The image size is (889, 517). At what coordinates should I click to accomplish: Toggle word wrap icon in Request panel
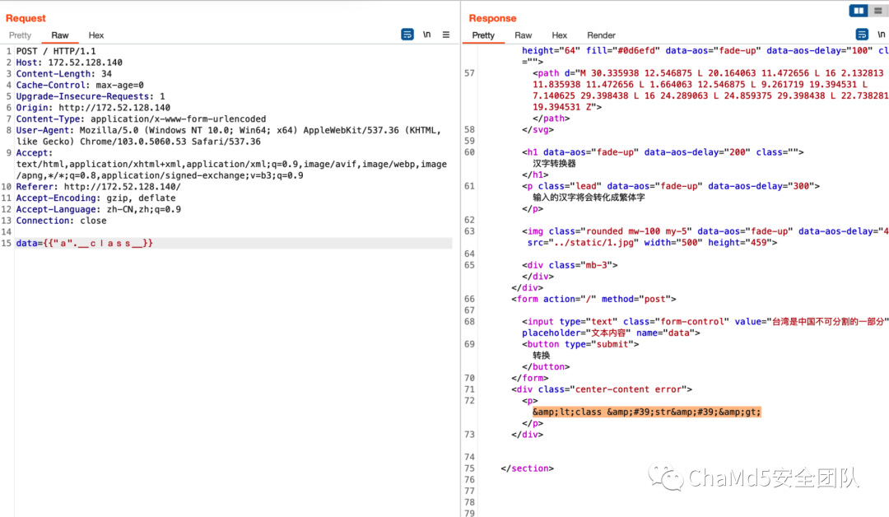coord(407,35)
